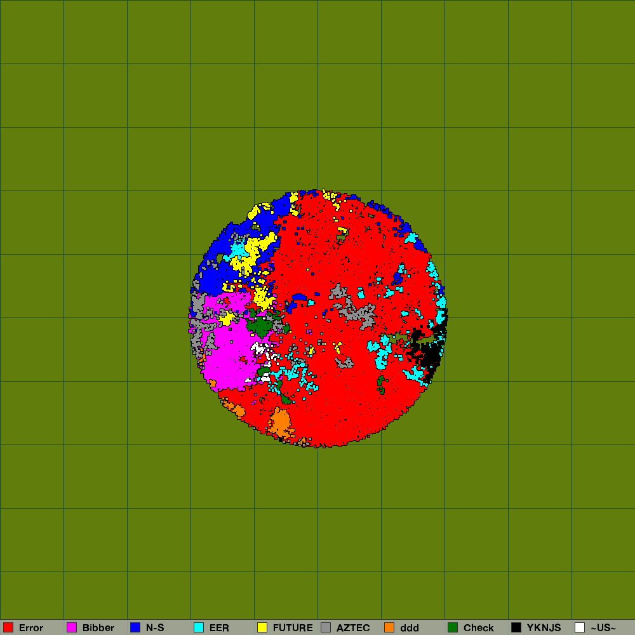Click the 'Check' legend label
Screen dimensions: 635x635
click(x=479, y=628)
